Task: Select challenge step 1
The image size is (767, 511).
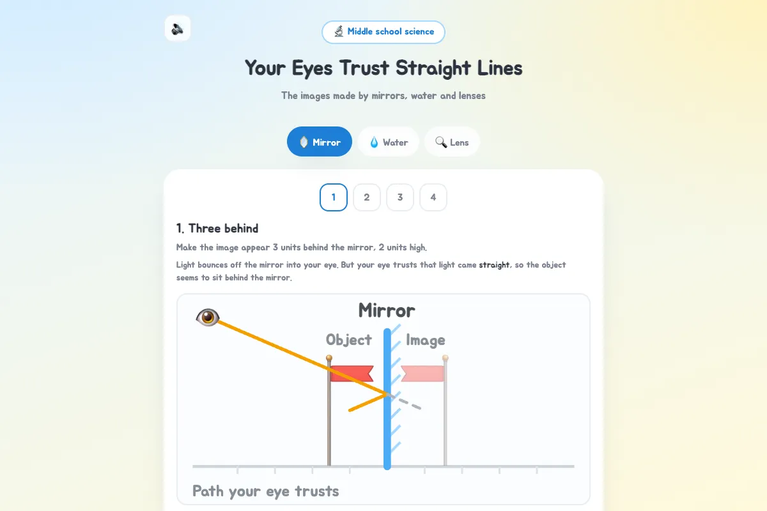Action: click(x=334, y=197)
